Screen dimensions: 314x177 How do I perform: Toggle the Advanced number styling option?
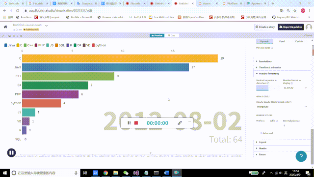(266, 133)
